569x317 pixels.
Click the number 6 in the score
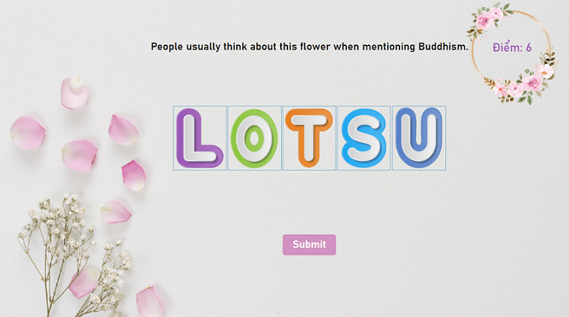(x=529, y=47)
